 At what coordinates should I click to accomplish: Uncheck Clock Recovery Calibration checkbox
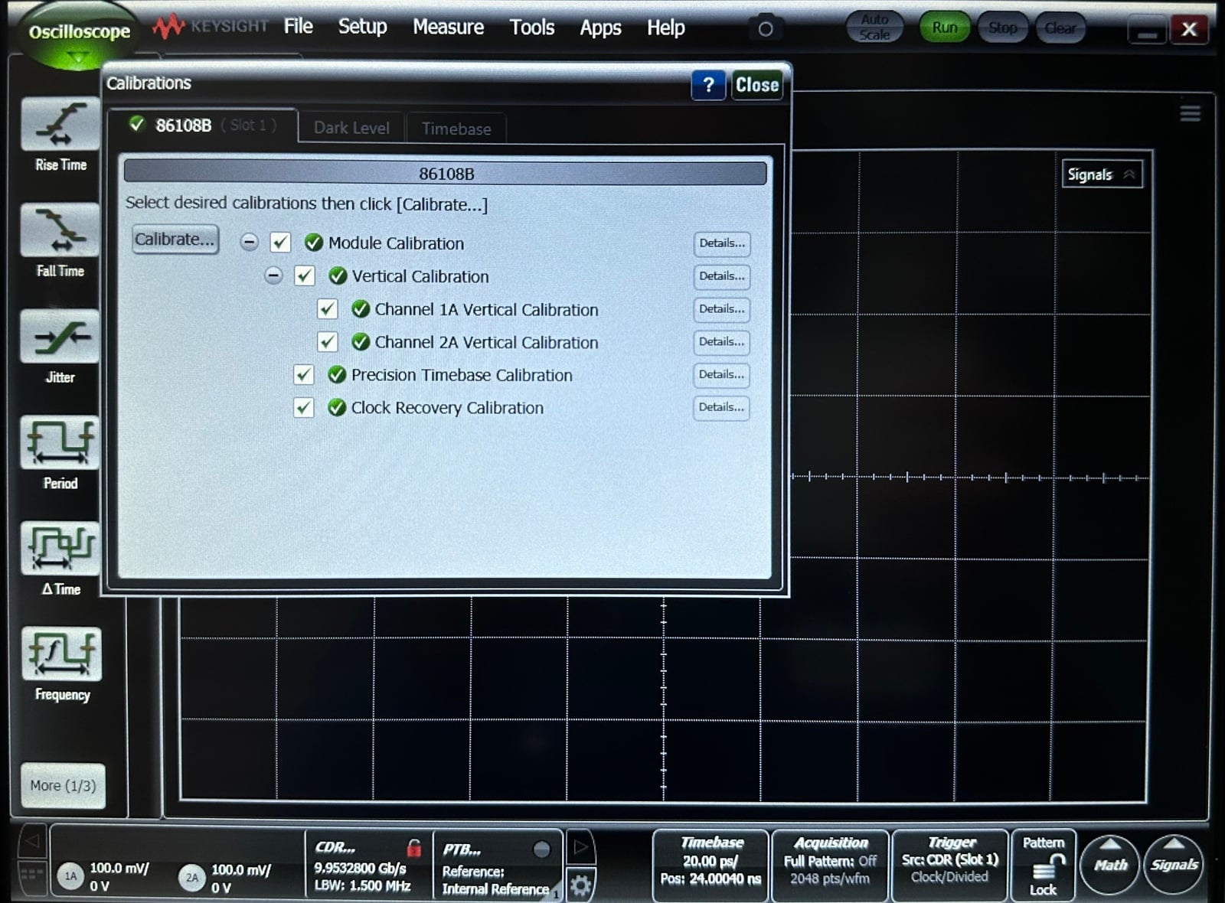[x=304, y=408]
